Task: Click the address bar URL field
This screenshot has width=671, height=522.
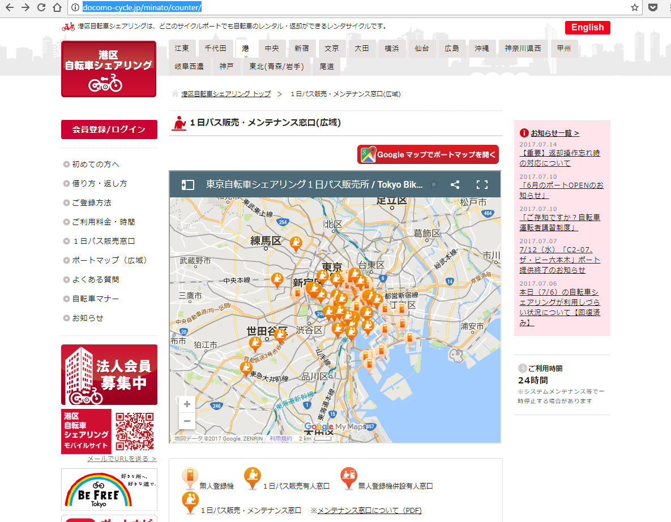Action: coord(355,7)
